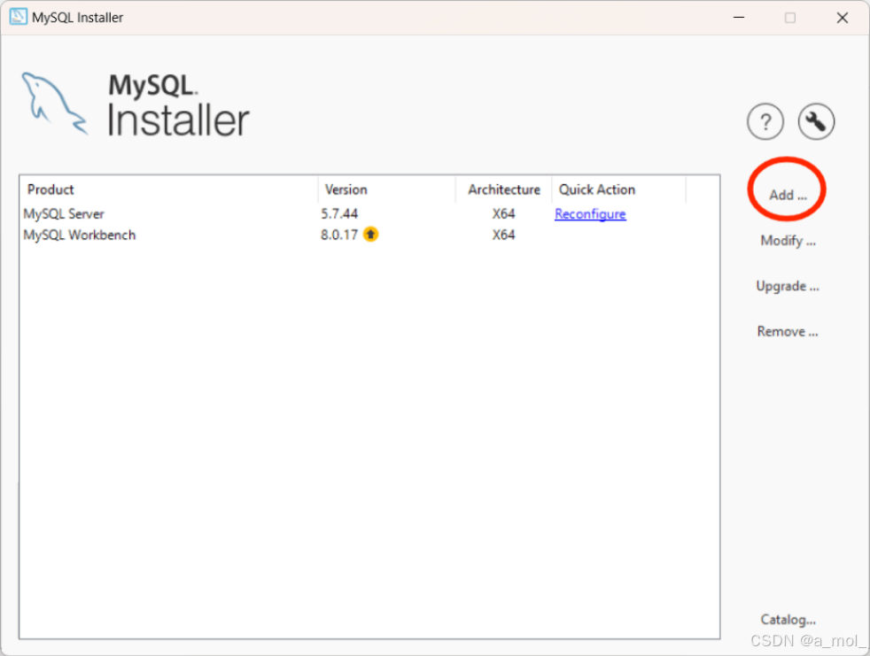Image resolution: width=870 pixels, height=656 pixels.
Task: Click X64 architecture of MySQL Server
Action: [504, 214]
